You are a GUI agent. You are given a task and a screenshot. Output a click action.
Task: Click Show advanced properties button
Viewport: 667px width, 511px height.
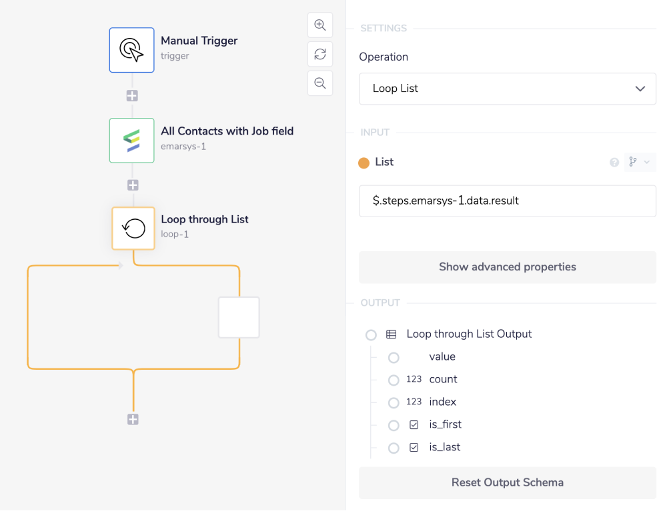(507, 267)
